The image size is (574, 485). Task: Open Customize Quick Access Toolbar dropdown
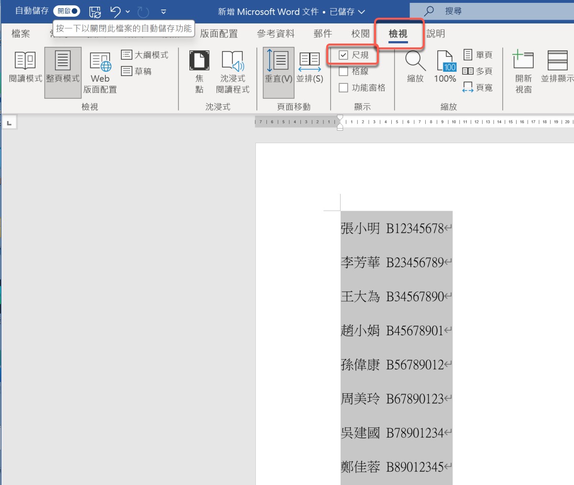click(164, 11)
